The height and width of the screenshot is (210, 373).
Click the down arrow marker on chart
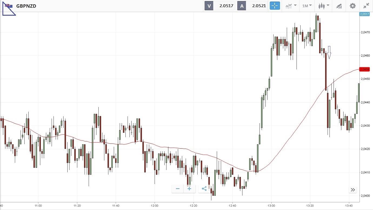pos(329,52)
